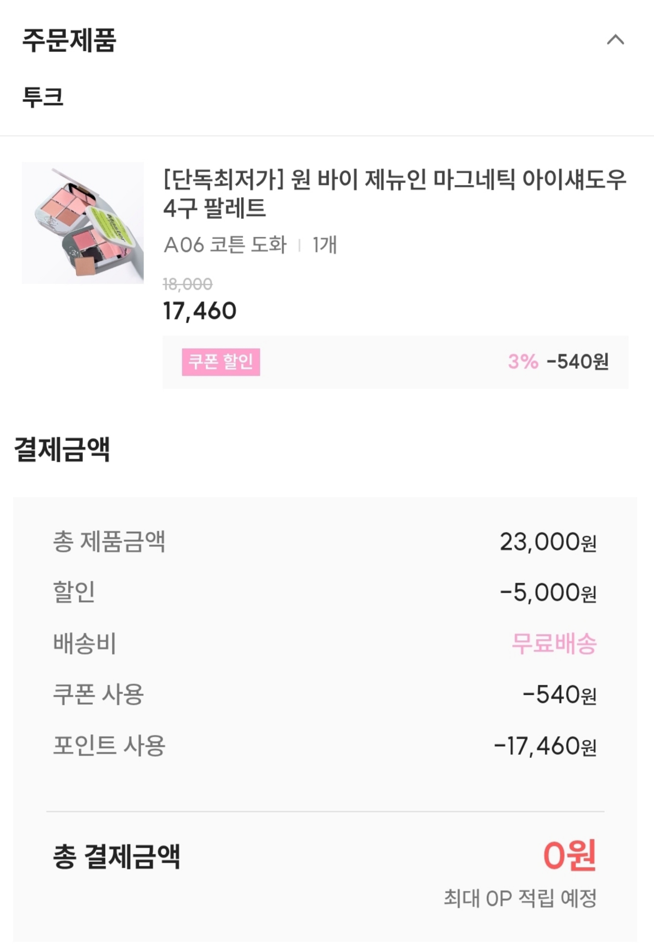Collapse the 주문제품 section with the chevron

pyautogui.click(x=615, y=40)
